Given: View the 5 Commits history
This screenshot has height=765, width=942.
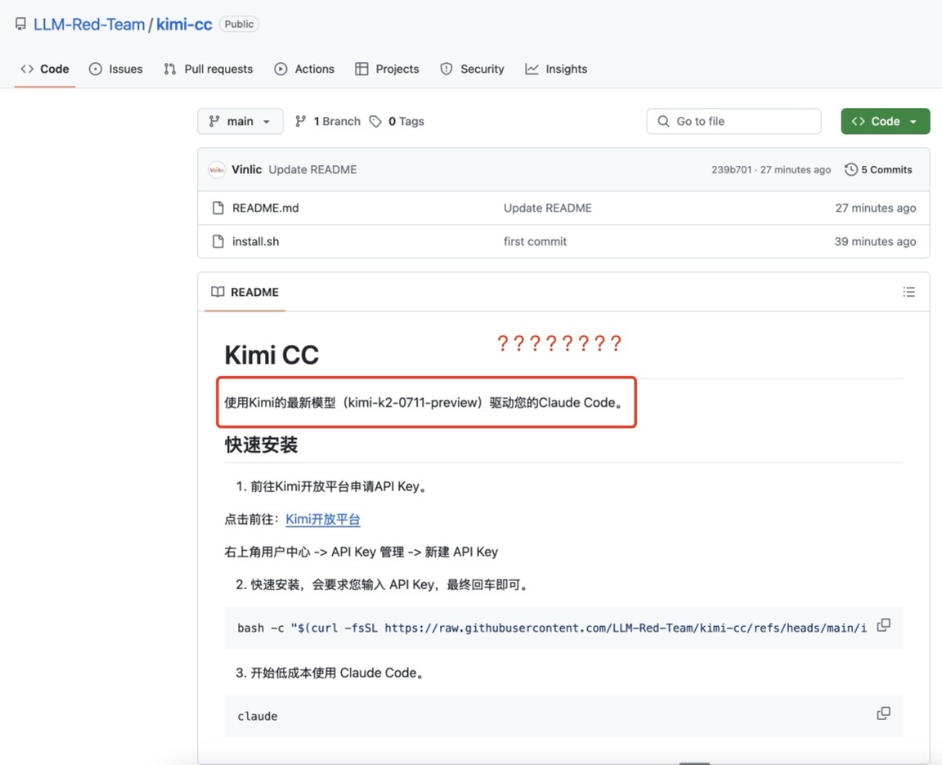Looking at the screenshot, I should (886, 169).
